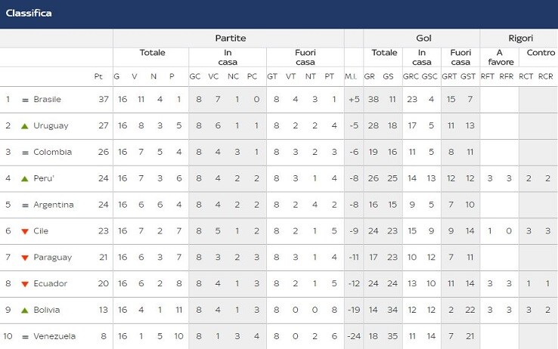Click the equals icon beside Venezuela

pyautogui.click(x=25, y=337)
